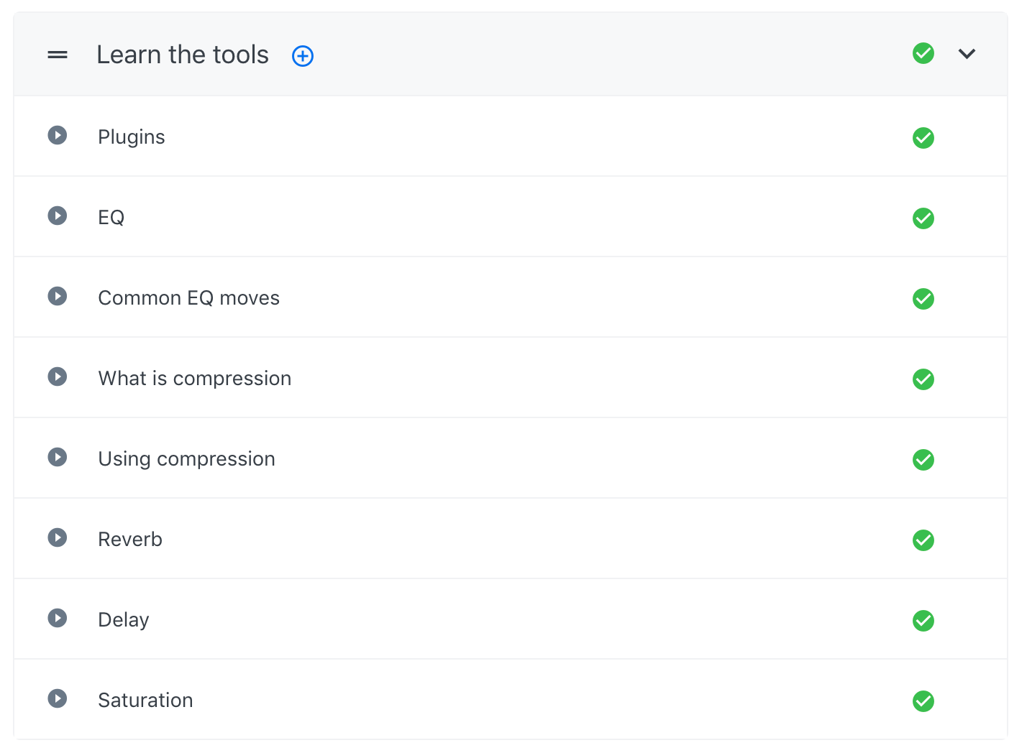Image resolution: width=1027 pixels, height=753 pixels.
Task: Toggle the Plugins completion checkmark
Action: point(923,138)
